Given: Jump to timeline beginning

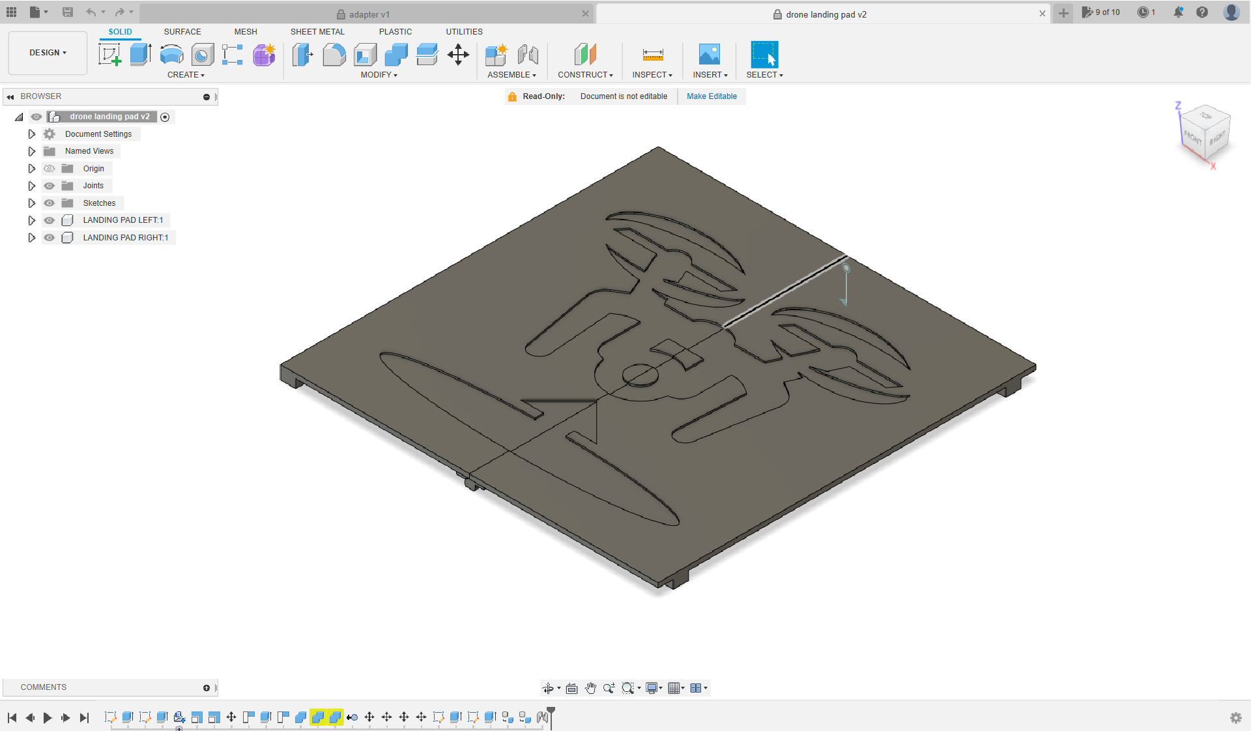Looking at the screenshot, I should tap(12, 718).
